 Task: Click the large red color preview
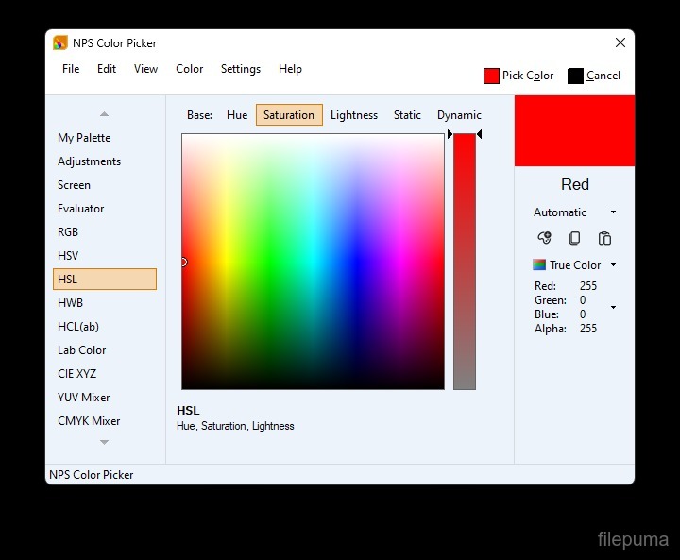coord(574,130)
